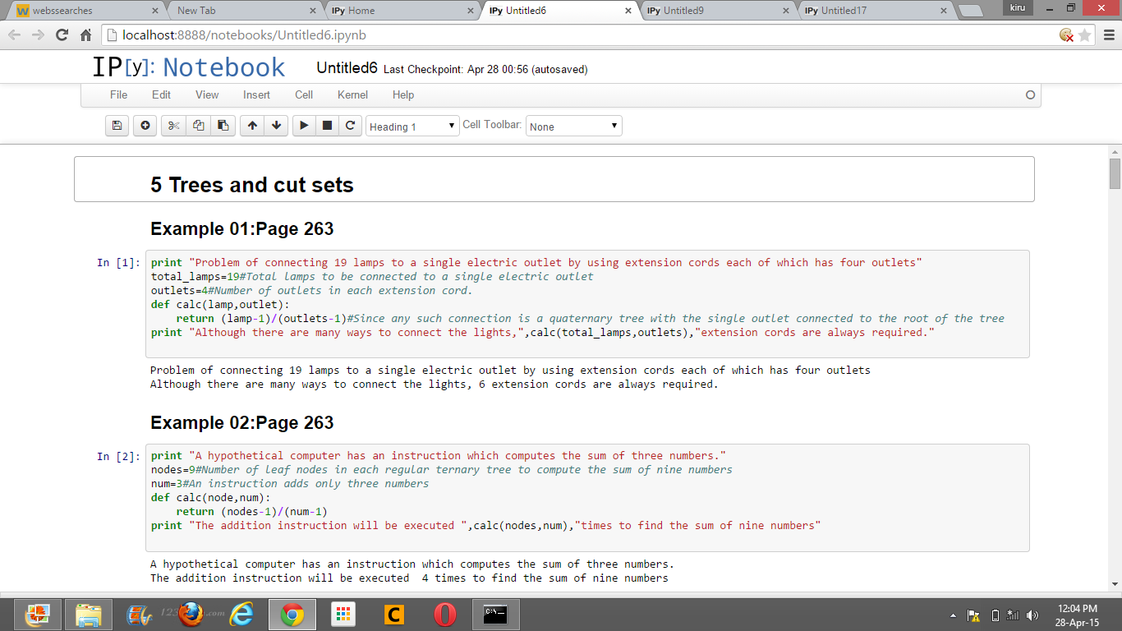Click the IPython Notebook logo
1122x631 pixels.
(x=189, y=67)
